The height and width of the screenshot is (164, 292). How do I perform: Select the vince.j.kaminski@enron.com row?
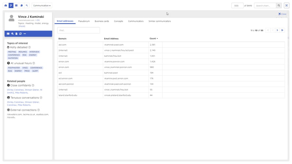point(171,67)
